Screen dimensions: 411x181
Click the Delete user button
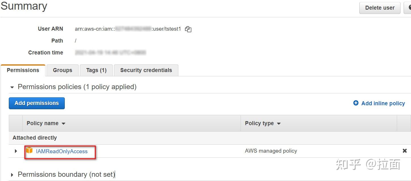tap(379, 8)
